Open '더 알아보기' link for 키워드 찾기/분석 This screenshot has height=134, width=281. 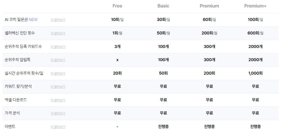[58, 87]
